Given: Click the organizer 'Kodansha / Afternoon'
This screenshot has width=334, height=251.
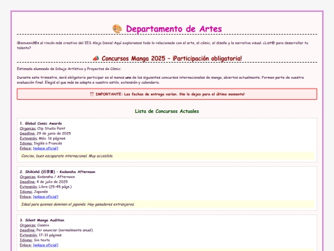Looking at the screenshot, I should pyautogui.click(x=56, y=177).
